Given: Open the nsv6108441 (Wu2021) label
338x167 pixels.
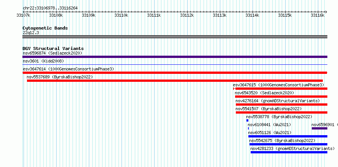Looking at the screenshot, I should [269, 125].
